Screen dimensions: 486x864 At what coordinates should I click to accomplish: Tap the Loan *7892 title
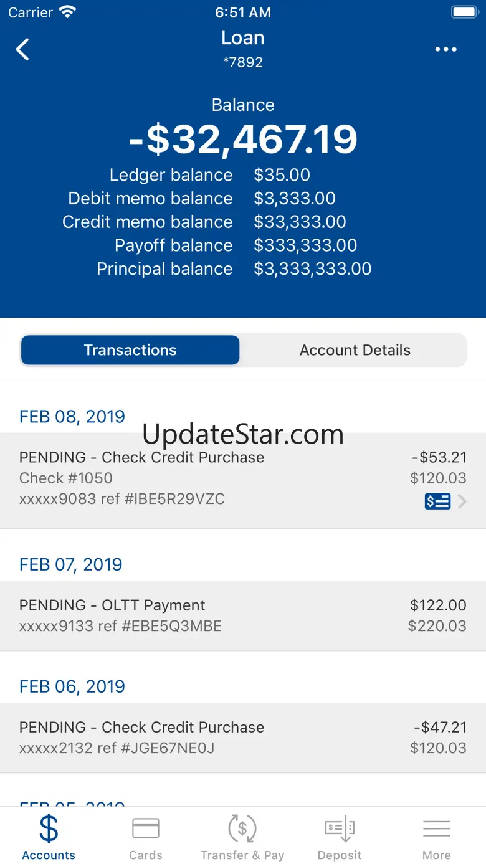tap(243, 47)
